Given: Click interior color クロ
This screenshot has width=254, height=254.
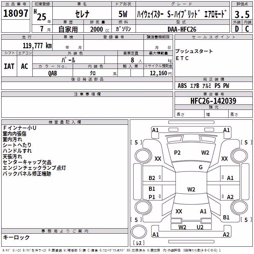Looking at the screenshot, I should [x=93, y=73].
